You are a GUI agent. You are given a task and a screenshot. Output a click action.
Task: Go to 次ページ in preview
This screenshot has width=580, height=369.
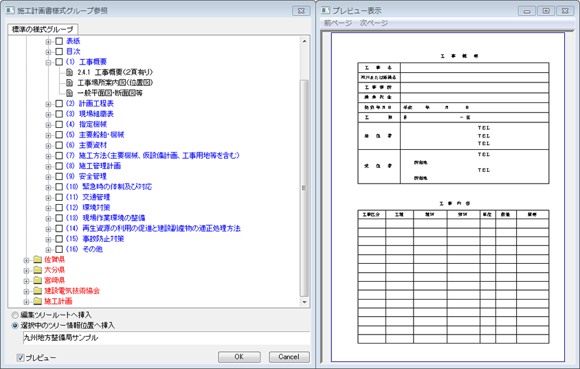pos(373,23)
